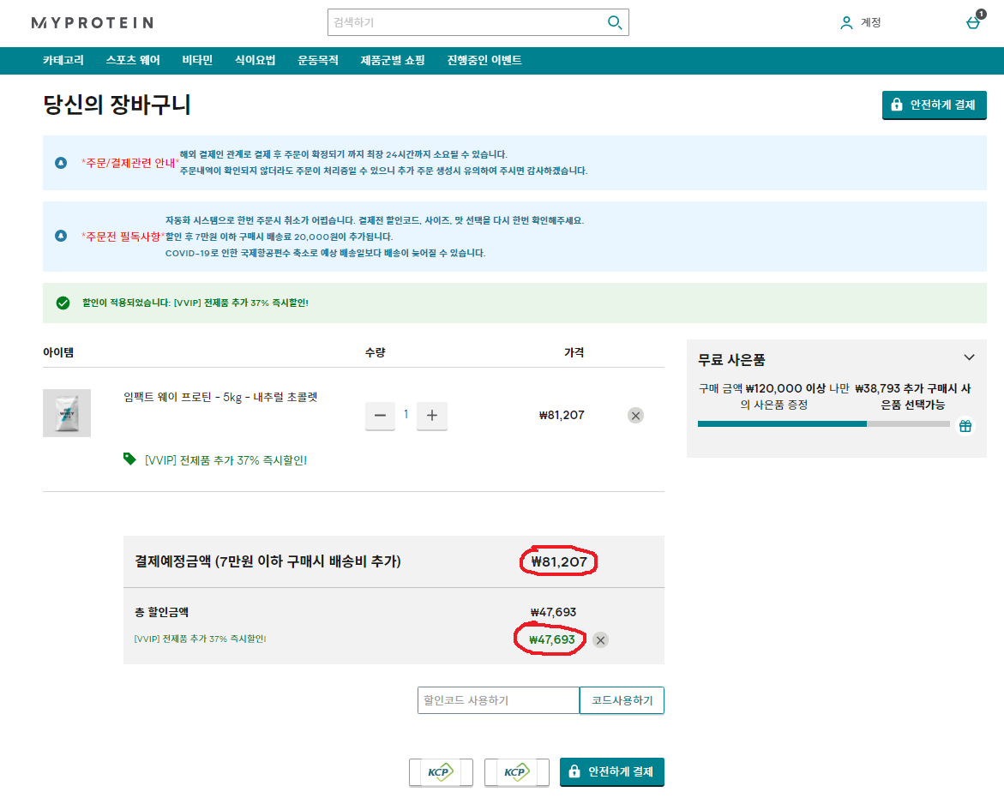Open the 진행중인 이벤트 menu

click(x=484, y=60)
